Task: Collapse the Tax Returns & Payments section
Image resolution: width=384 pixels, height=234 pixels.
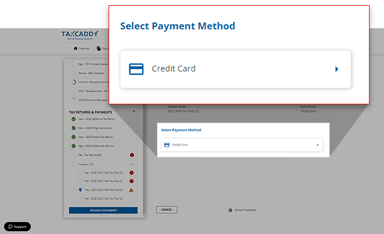Action: pos(133,111)
